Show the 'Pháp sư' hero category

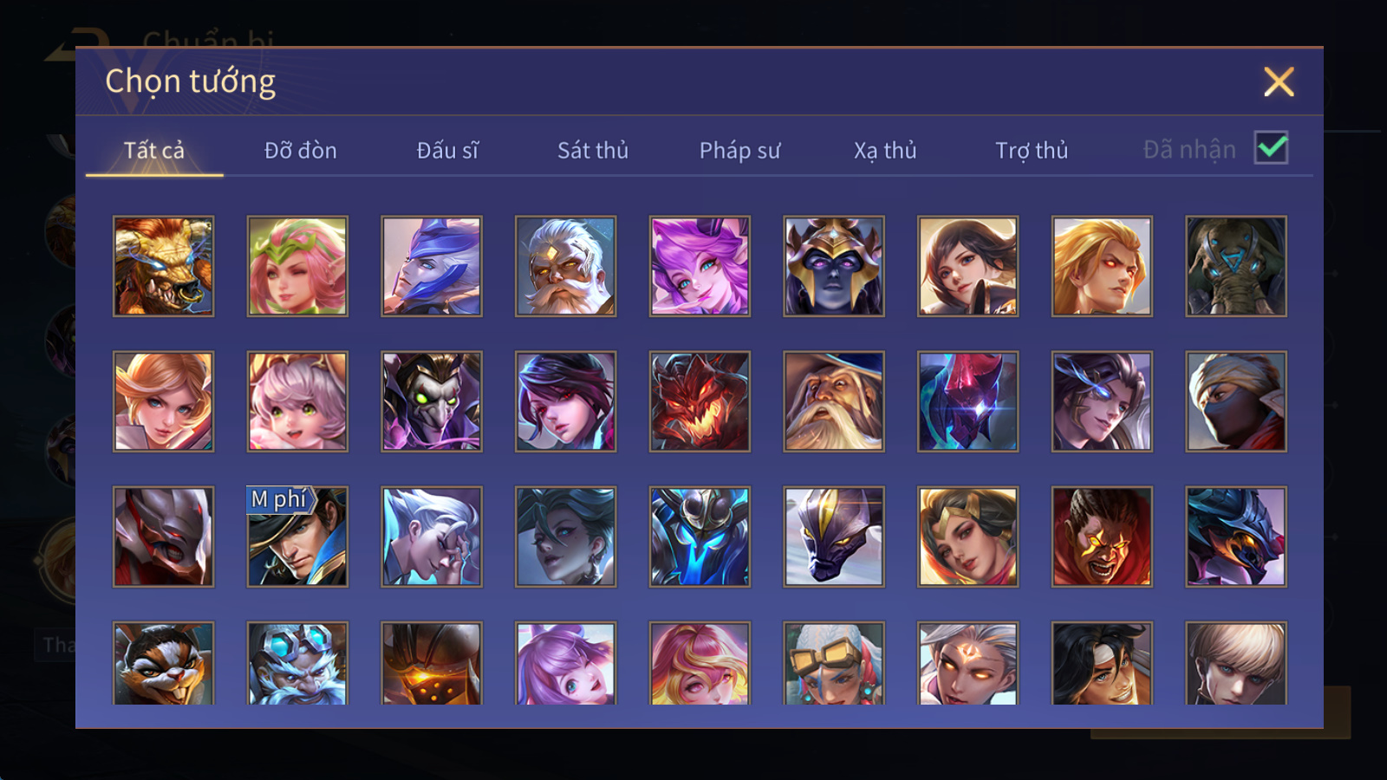click(739, 151)
